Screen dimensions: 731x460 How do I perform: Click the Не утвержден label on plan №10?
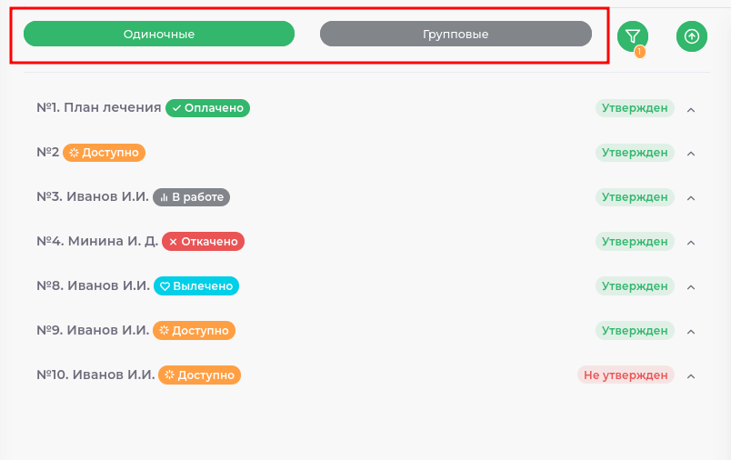[x=626, y=375]
